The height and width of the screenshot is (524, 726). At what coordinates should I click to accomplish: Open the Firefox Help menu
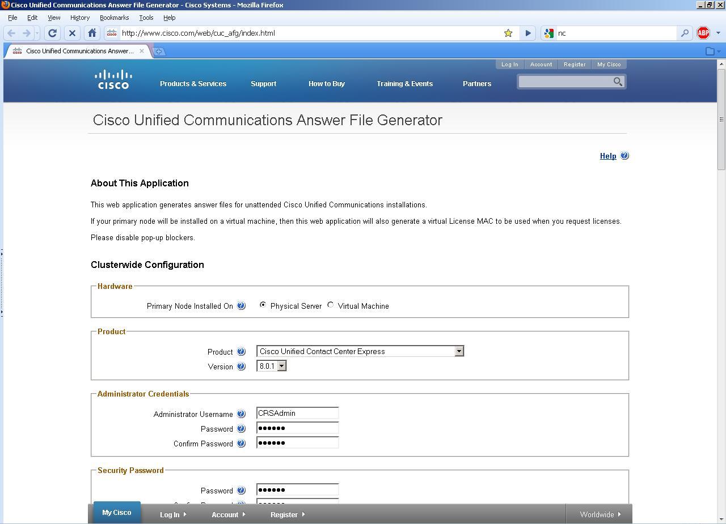169,18
